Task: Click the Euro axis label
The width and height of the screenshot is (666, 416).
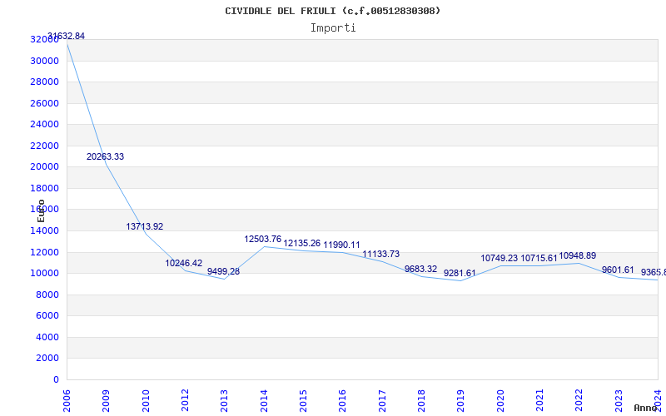Action: (41, 211)
